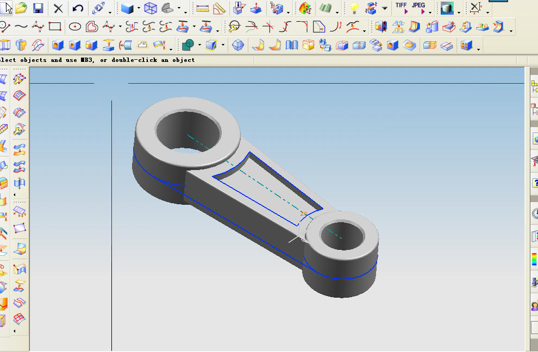
Task: Expand the shaded display mode dropdown arrow
Action: pyautogui.click(x=139, y=8)
